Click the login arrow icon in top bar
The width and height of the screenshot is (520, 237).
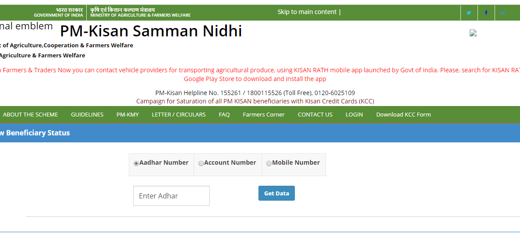(503, 13)
